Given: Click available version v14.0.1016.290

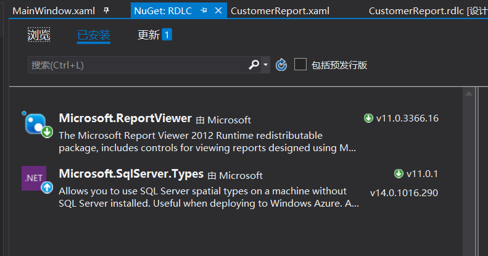Looking at the screenshot, I should coord(404,193).
